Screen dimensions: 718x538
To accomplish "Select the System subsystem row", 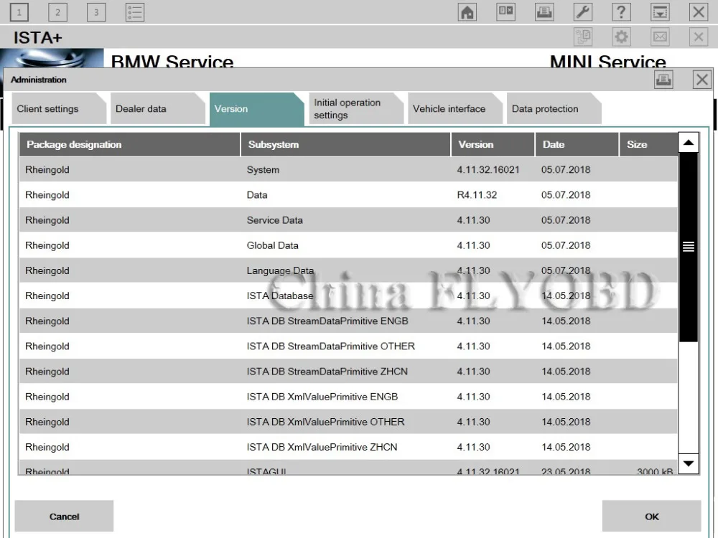I will (x=348, y=170).
